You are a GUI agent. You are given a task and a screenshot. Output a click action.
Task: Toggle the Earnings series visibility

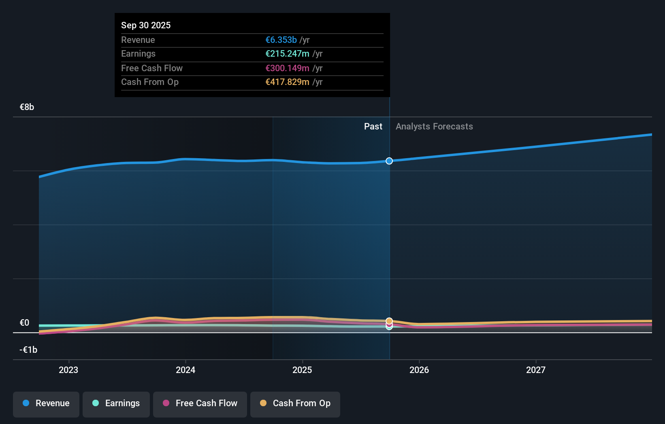[116, 403]
